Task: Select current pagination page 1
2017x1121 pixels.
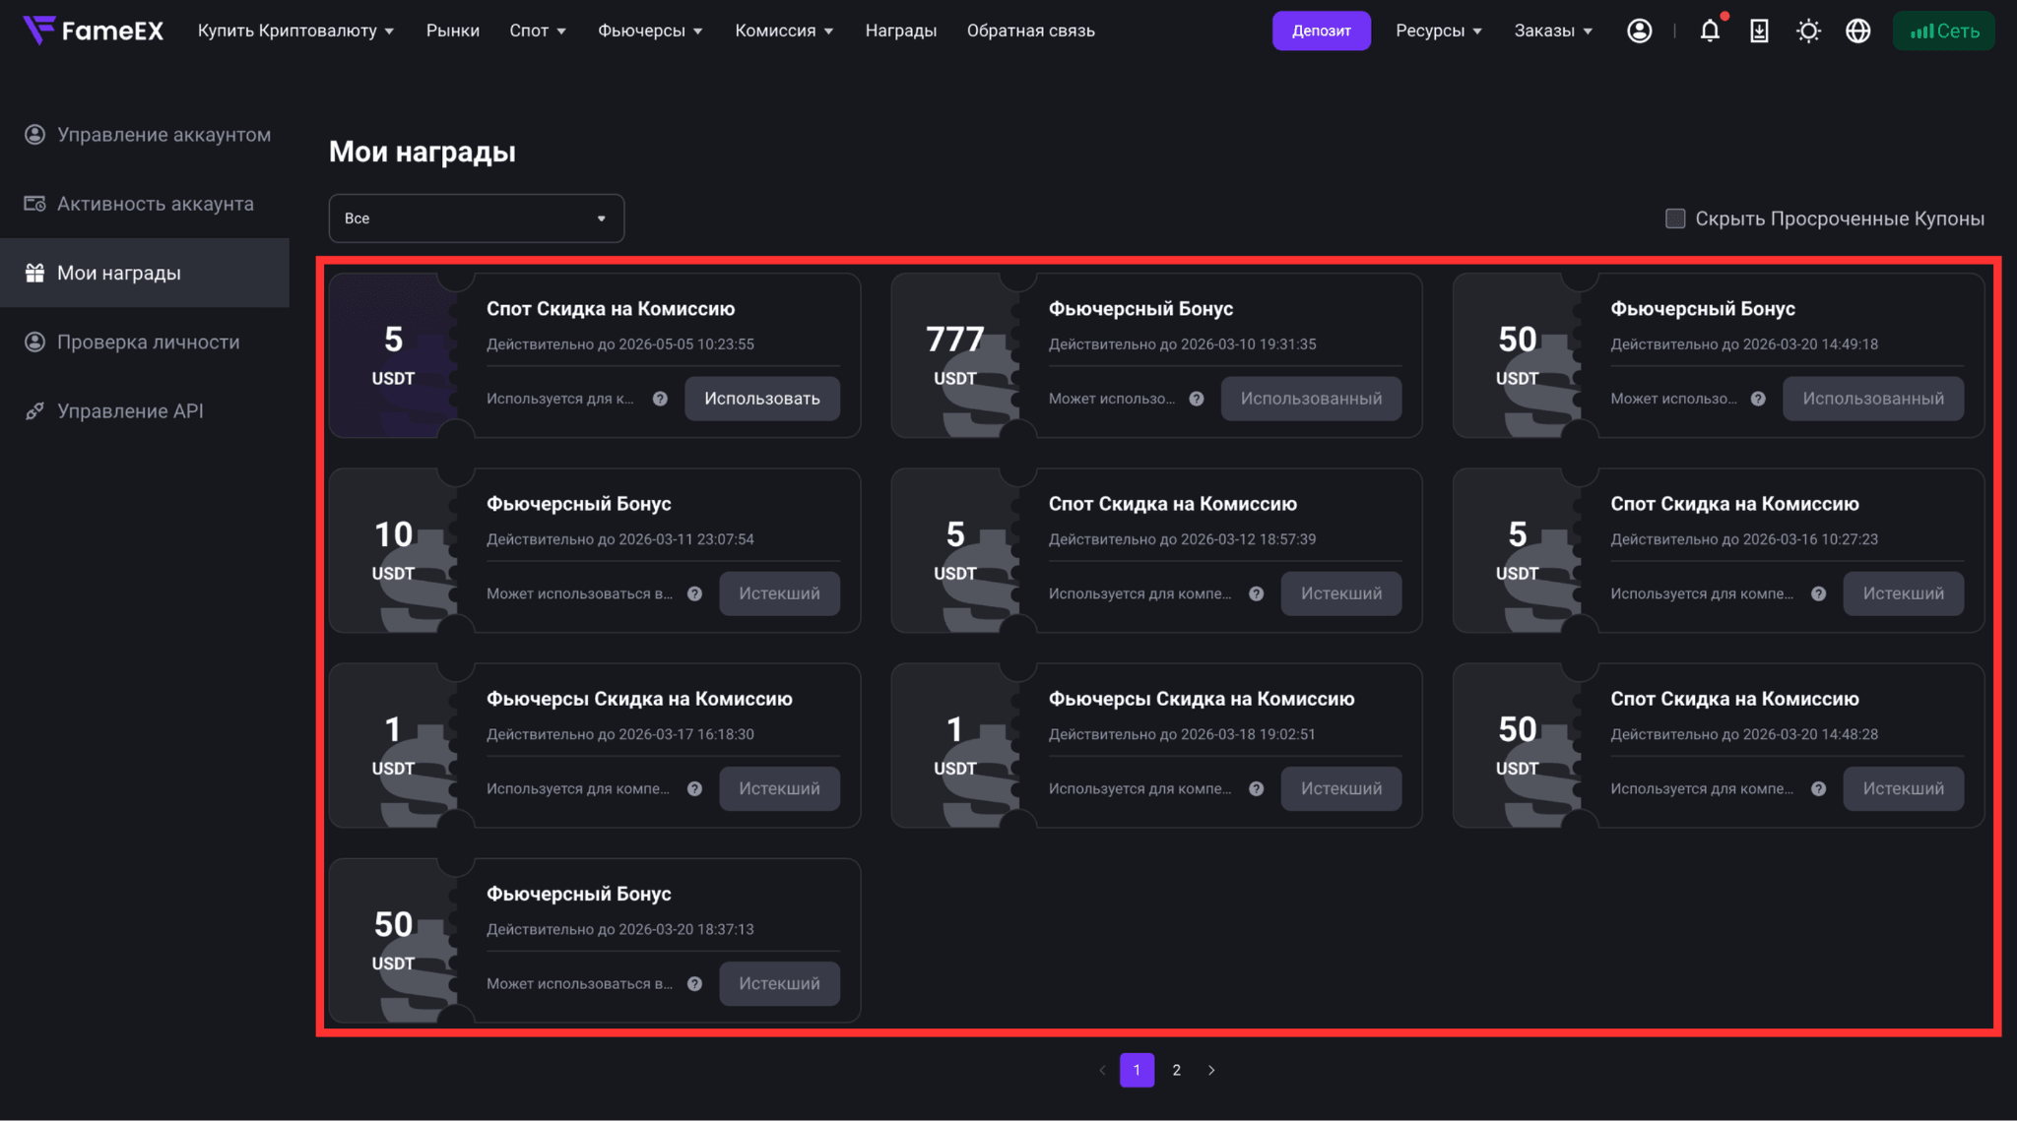Action: coord(1137,1070)
